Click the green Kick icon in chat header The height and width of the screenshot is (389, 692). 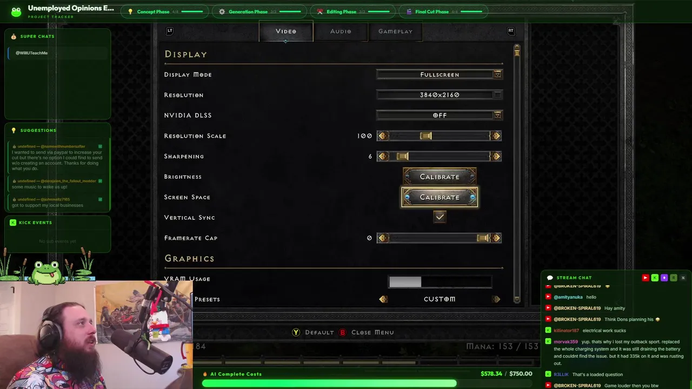[x=655, y=278]
